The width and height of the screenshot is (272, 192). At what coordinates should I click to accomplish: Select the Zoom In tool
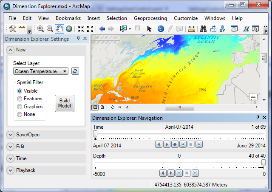40,29
